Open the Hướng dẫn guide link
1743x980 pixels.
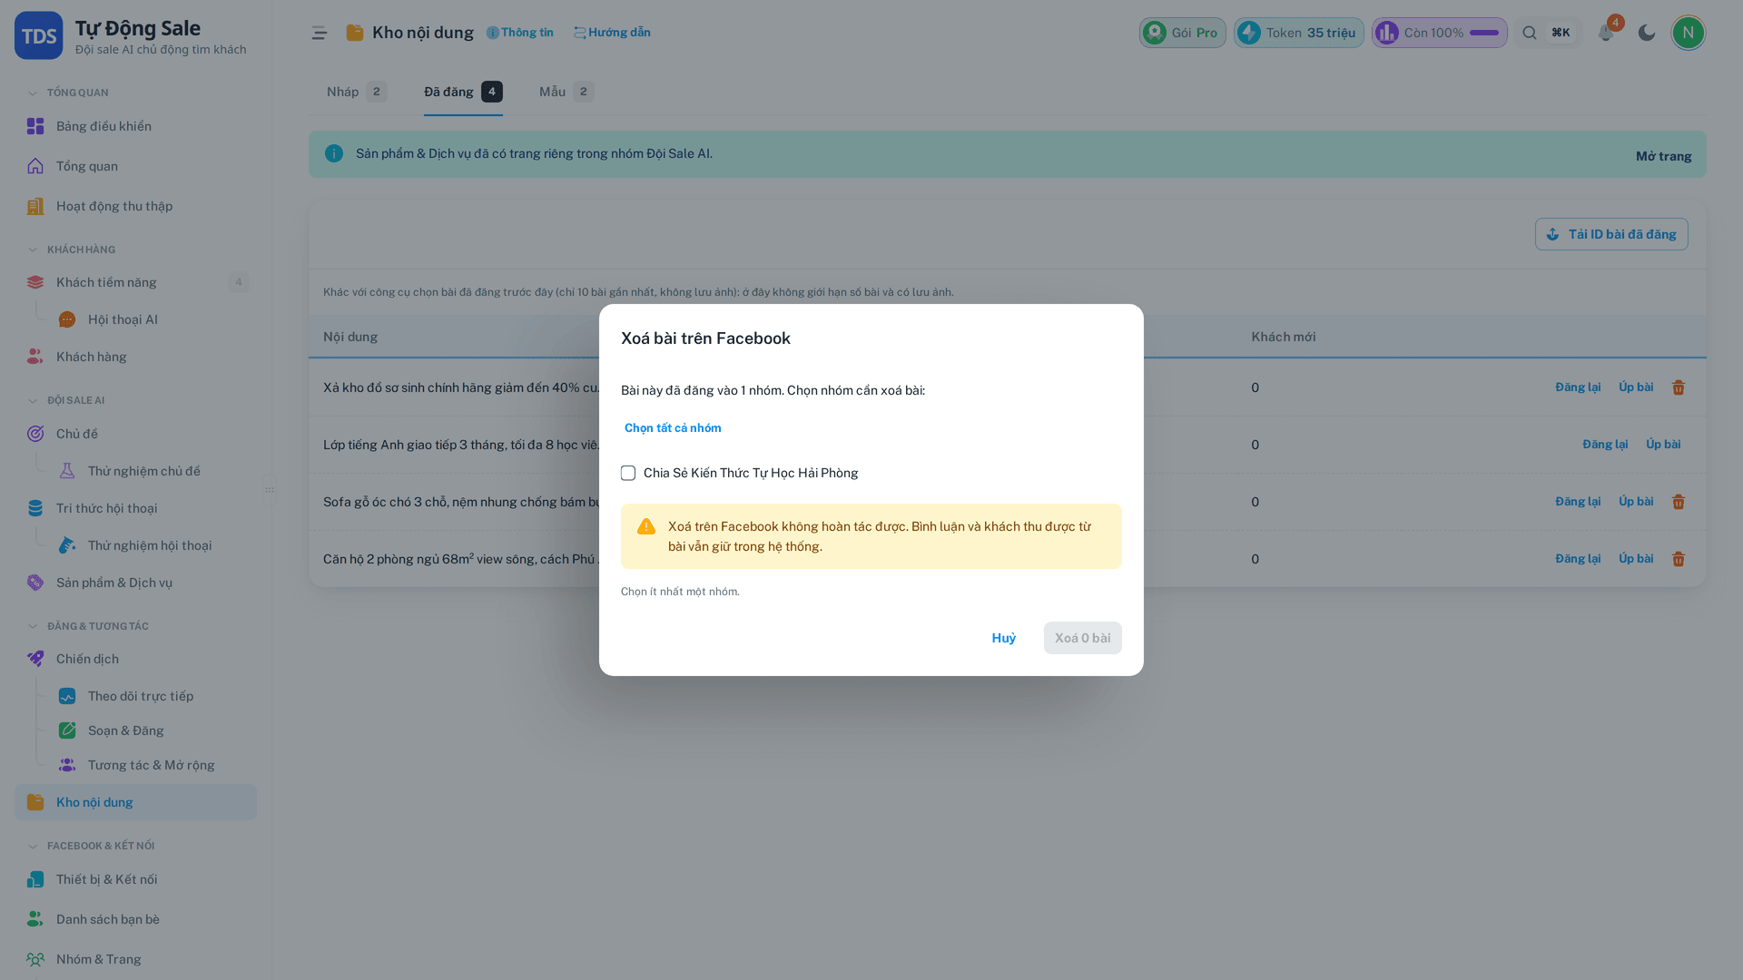(612, 33)
